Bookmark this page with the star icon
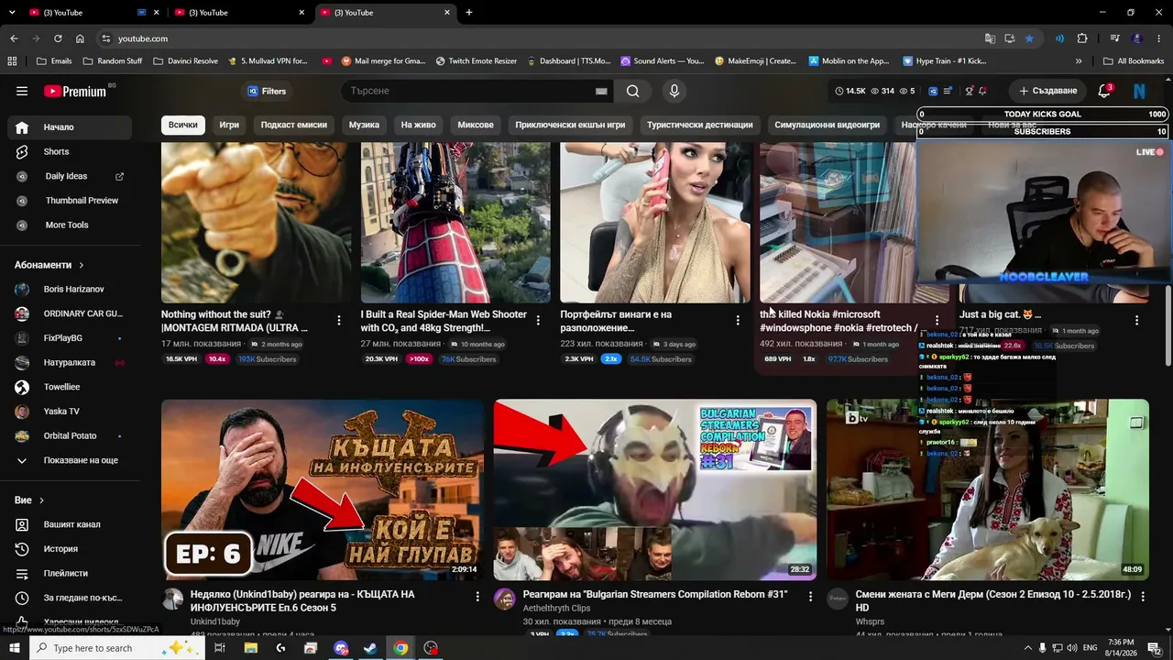Screen dimensions: 1173x660 tap(1029, 38)
